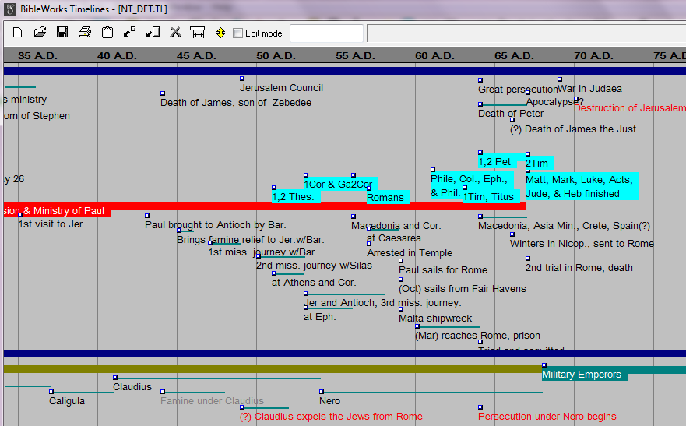Screen dimensions: 686x426
Task: Select the 60 A.D. ruler label
Action: 434,56
